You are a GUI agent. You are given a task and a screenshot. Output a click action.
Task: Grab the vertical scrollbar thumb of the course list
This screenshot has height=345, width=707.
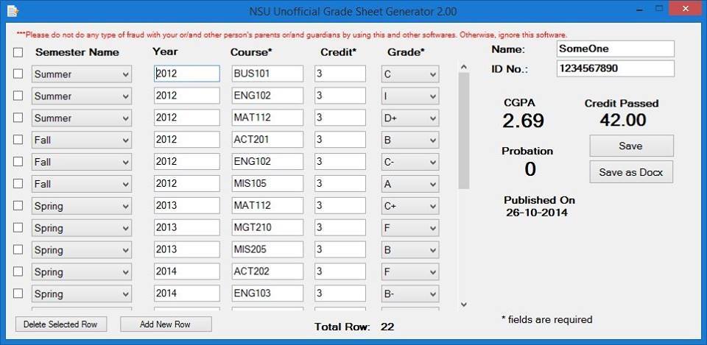coord(463,131)
